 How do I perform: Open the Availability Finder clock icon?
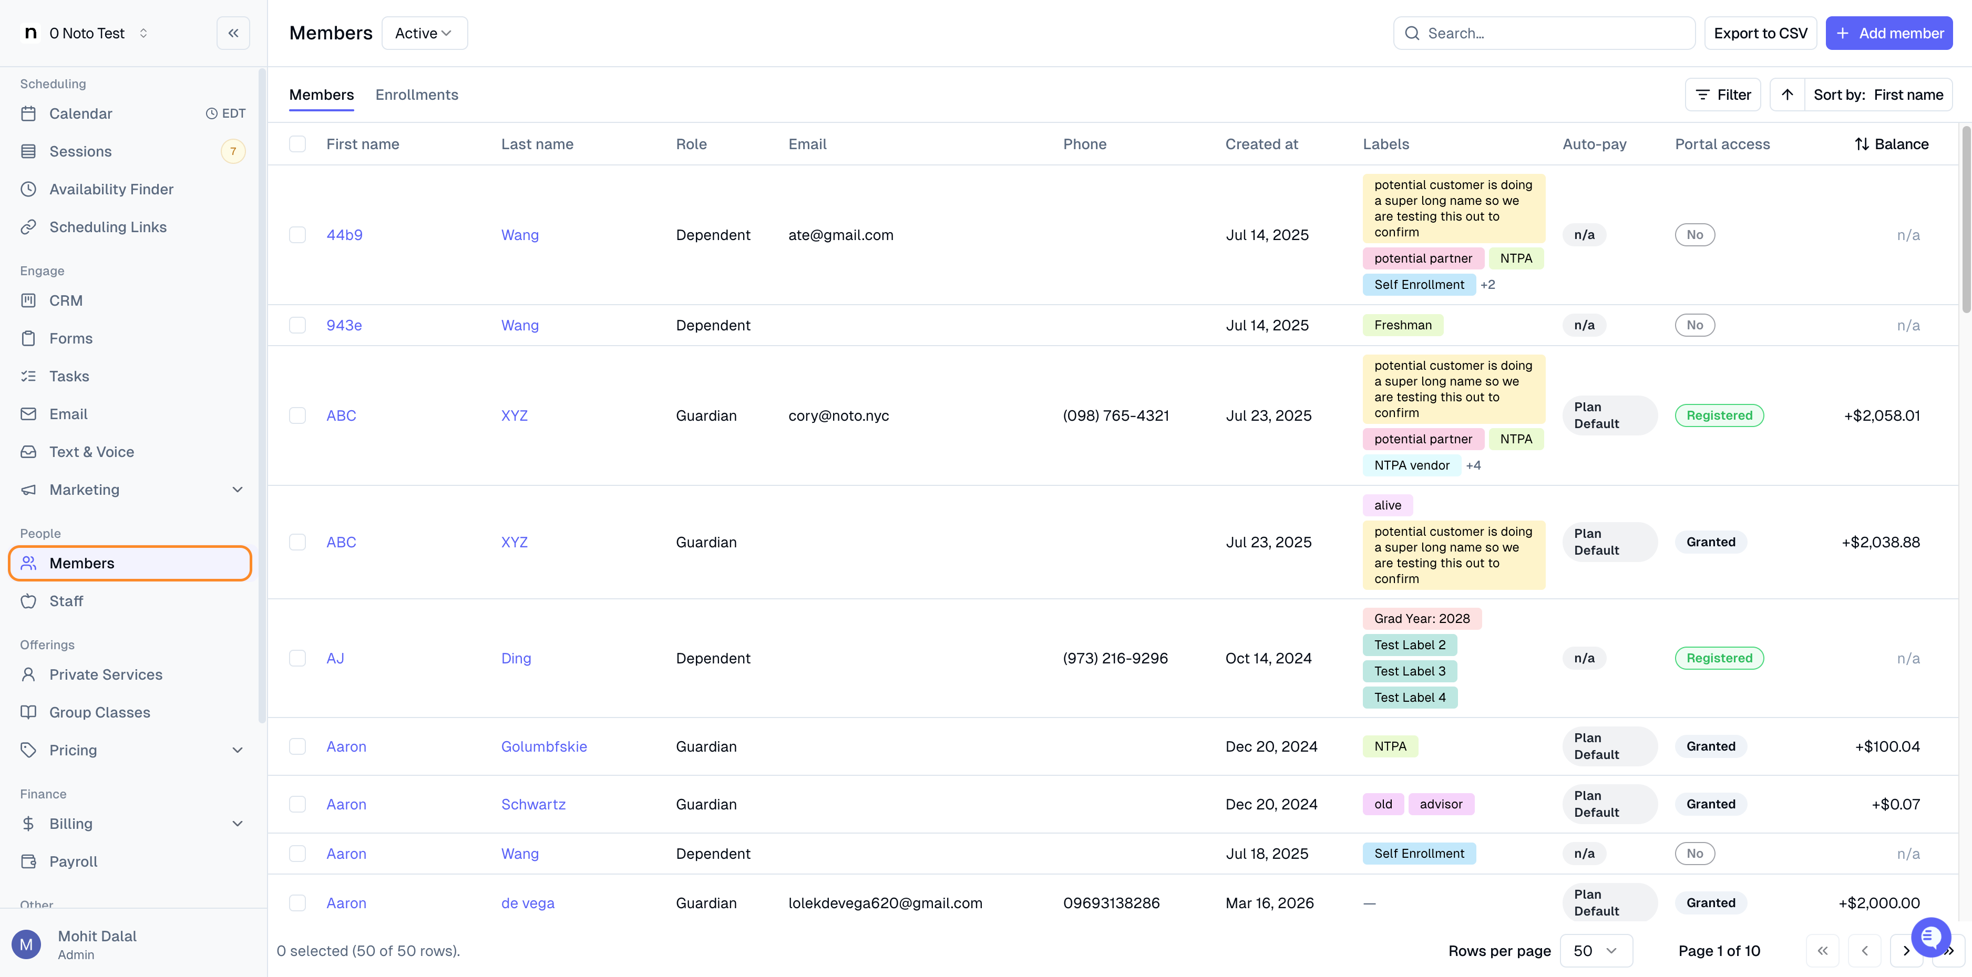click(28, 189)
